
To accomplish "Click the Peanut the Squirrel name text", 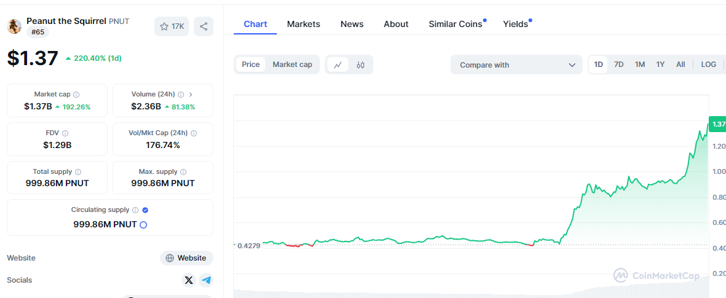I will pos(66,21).
